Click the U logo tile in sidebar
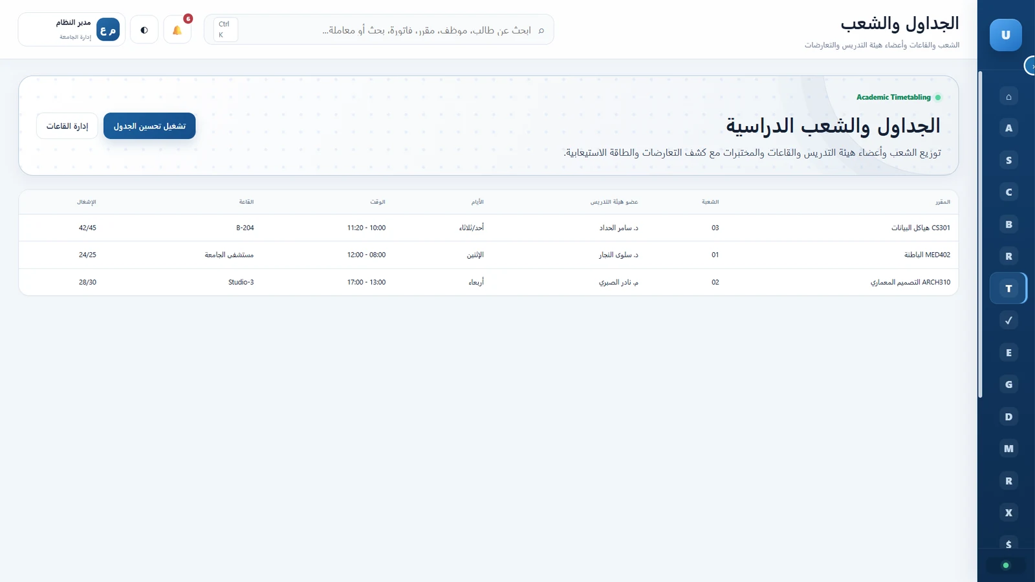The height and width of the screenshot is (582, 1035). tap(1006, 35)
